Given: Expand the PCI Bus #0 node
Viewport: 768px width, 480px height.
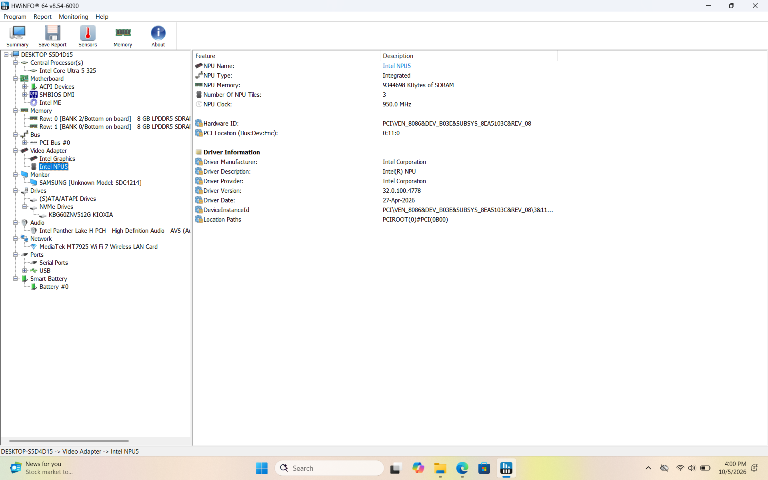Looking at the screenshot, I should click(x=24, y=143).
